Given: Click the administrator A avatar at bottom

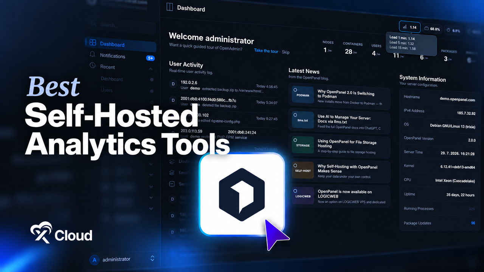Looking at the screenshot, I should 94,260.
